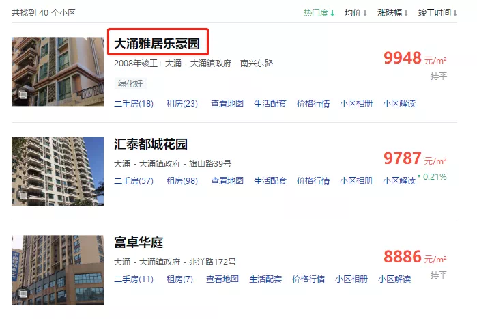Viewport: 477px width, 319px height.
Task: View 二手房(18) listings for 大涌雅居乐豪园
Action: click(134, 104)
